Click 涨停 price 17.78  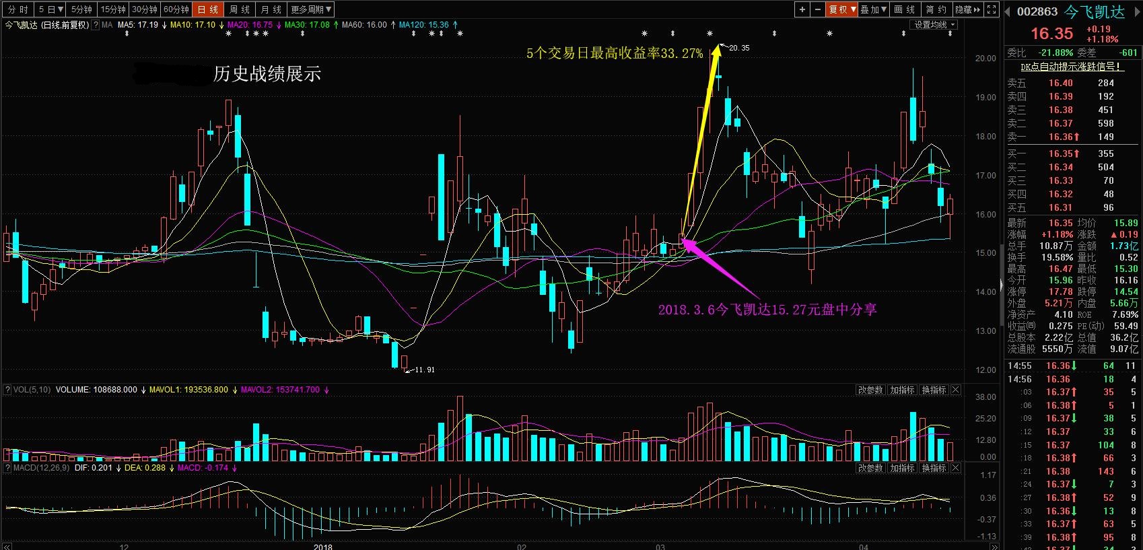pos(1061,292)
